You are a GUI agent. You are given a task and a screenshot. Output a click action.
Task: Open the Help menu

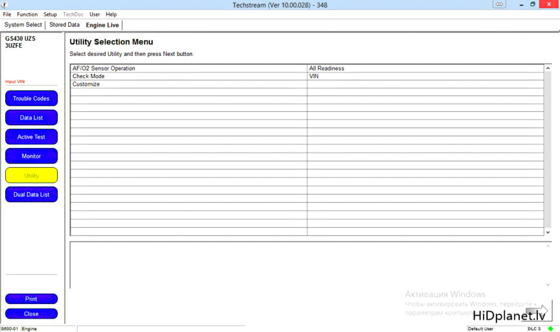(x=111, y=15)
